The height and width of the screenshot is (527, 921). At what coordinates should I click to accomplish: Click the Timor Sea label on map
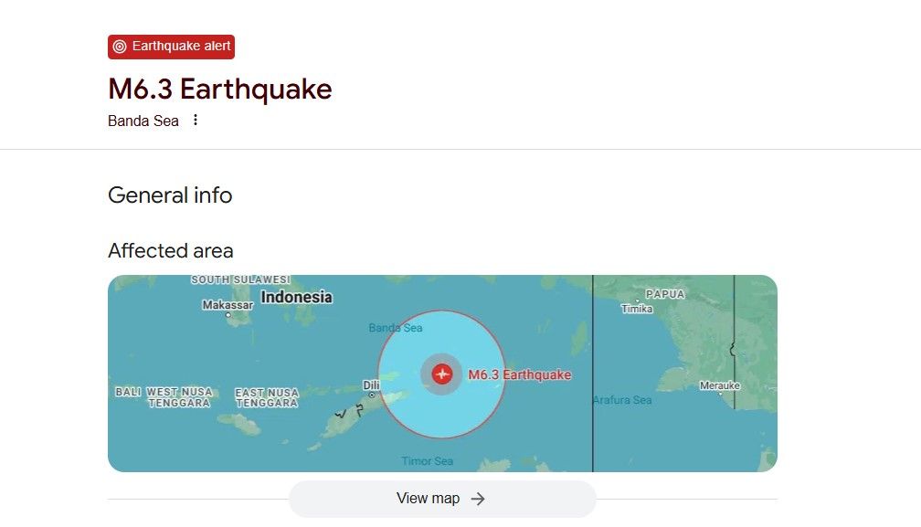[x=427, y=460]
